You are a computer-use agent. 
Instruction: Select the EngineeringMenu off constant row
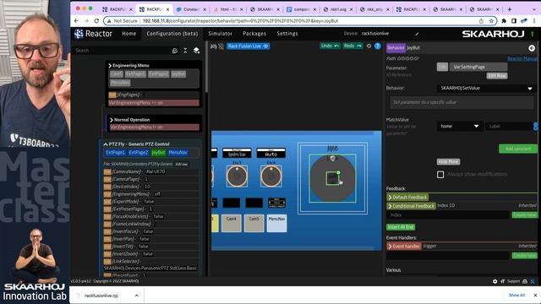[150, 194]
